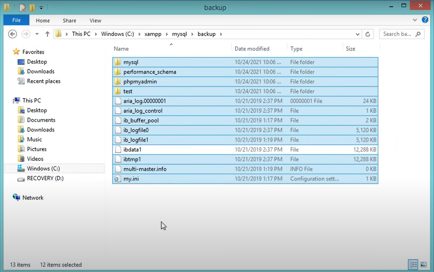Sort files by Date modified column
Image resolution: width=434 pixels, height=272 pixels.
pyautogui.click(x=252, y=49)
